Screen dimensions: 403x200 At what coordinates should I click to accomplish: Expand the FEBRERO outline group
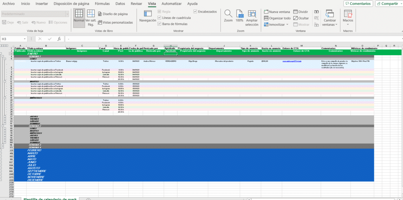coord(2,150)
